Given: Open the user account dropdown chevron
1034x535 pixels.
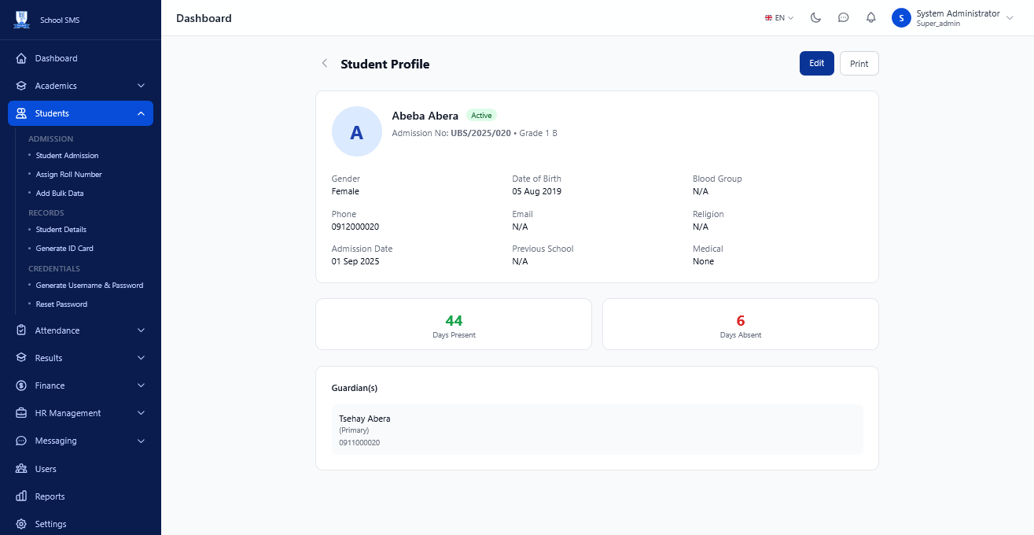Looking at the screenshot, I should (x=1010, y=18).
